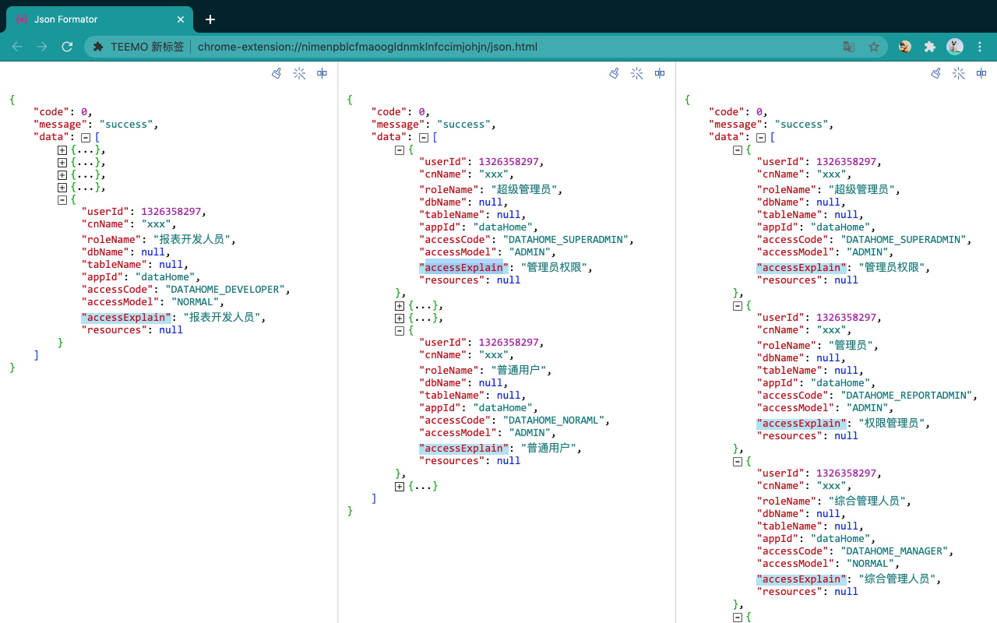
Task: Click the magic wand icon in left panel
Action: point(299,73)
